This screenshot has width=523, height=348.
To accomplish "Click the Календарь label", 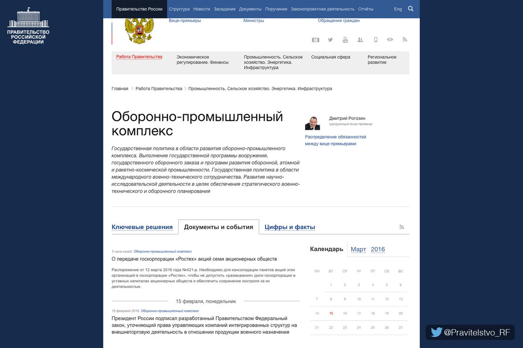I will pos(326,249).
